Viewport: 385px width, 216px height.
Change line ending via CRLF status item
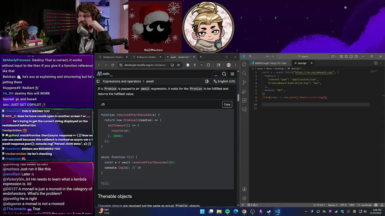pos(352,205)
